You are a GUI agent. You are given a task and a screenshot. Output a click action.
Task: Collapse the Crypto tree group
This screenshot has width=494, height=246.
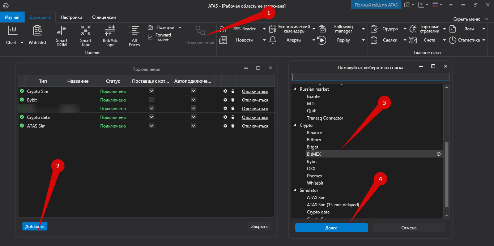click(295, 125)
